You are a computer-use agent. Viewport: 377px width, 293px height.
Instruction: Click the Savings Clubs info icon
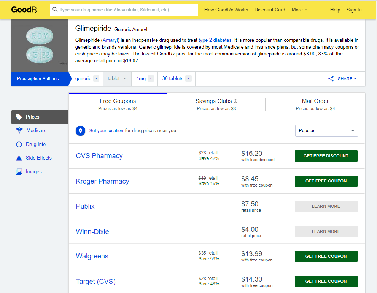pos(235,101)
